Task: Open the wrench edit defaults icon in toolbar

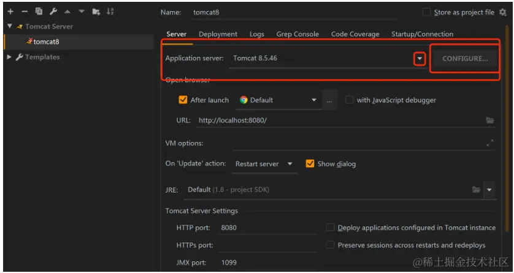Action: 53,12
